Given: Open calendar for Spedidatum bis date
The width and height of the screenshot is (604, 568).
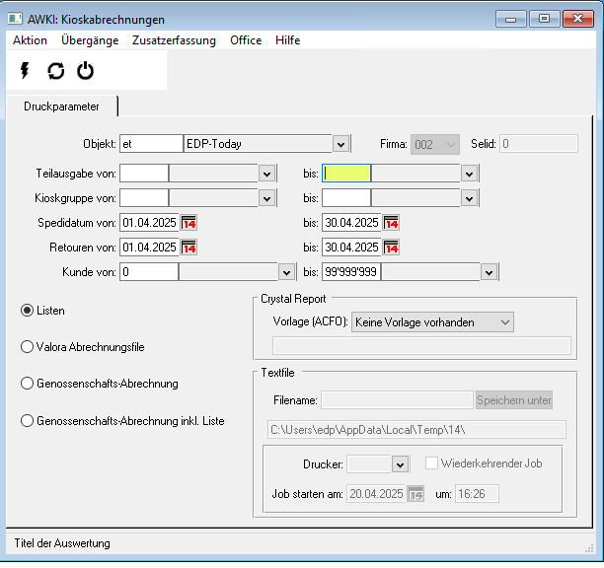Looking at the screenshot, I should [391, 222].
